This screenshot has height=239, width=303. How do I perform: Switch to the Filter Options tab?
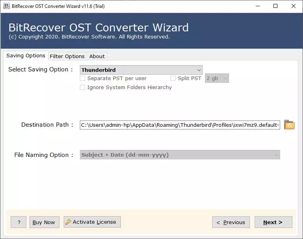pyautogui.click(x=67, y=56)
